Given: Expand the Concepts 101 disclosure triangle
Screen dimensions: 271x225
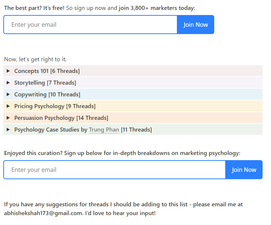Looking at the screenshot, I should (8, 71).
